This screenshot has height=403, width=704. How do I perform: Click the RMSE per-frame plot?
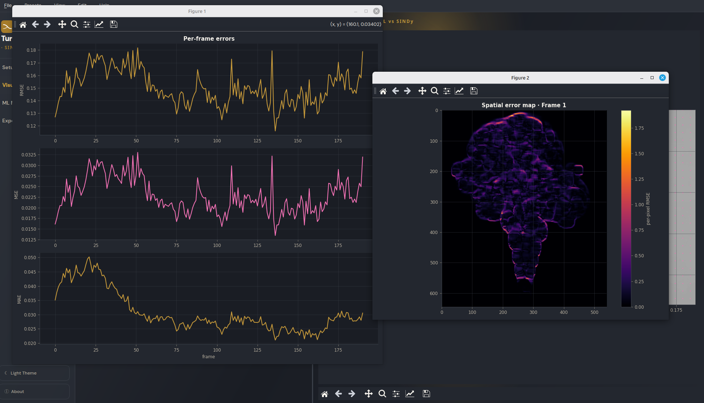tap(209, 89)
